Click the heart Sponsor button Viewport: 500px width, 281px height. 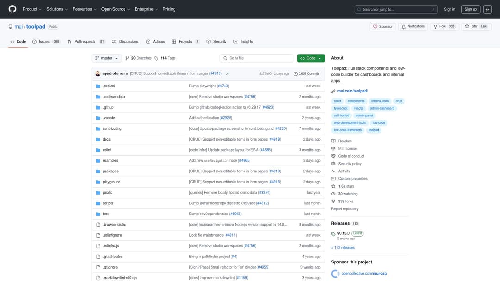pos(383,27)
